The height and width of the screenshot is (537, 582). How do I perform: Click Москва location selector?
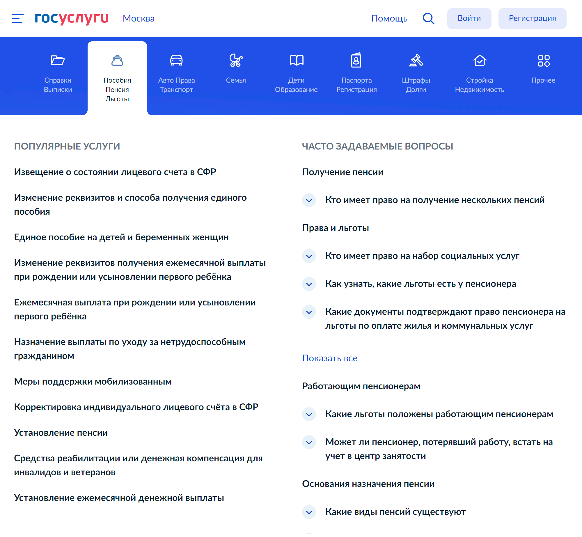click(139, 18)
